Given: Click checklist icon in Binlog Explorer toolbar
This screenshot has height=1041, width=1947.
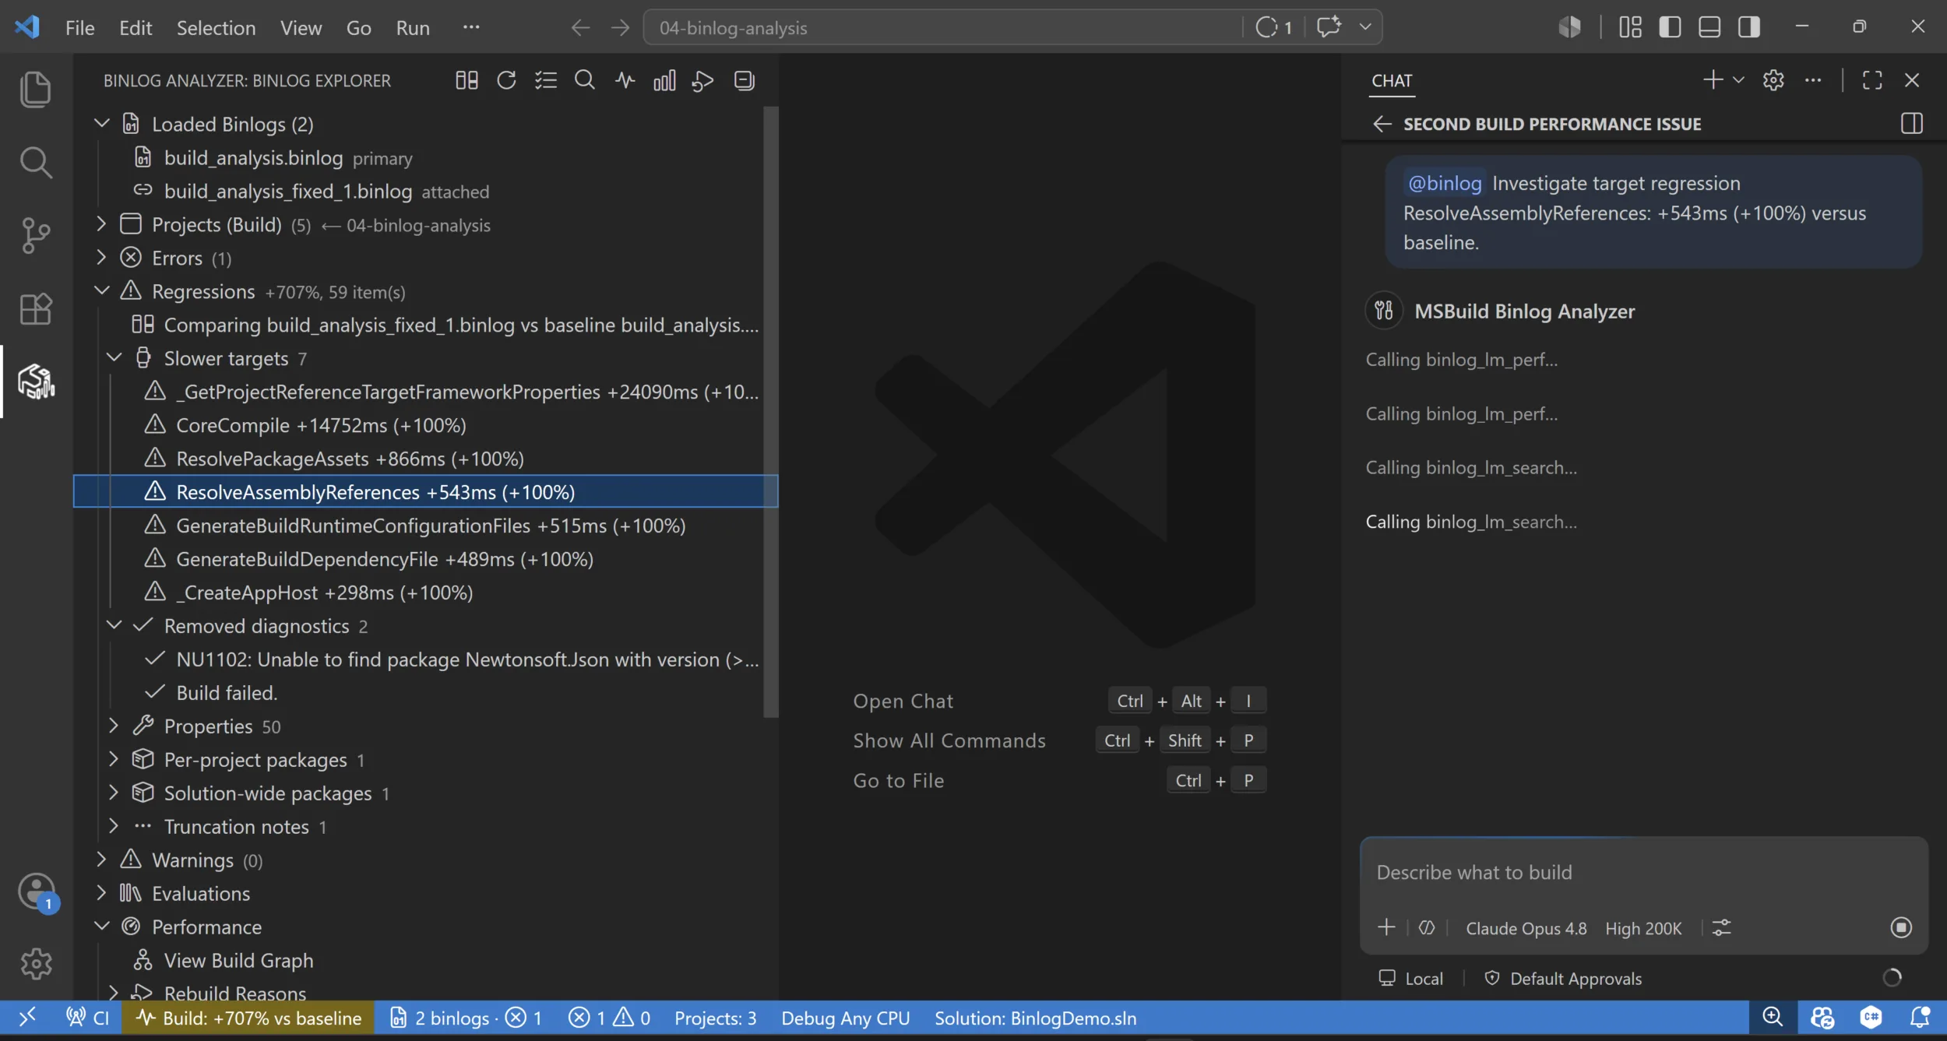Looking at the screenshot, I should pos(545,80).
